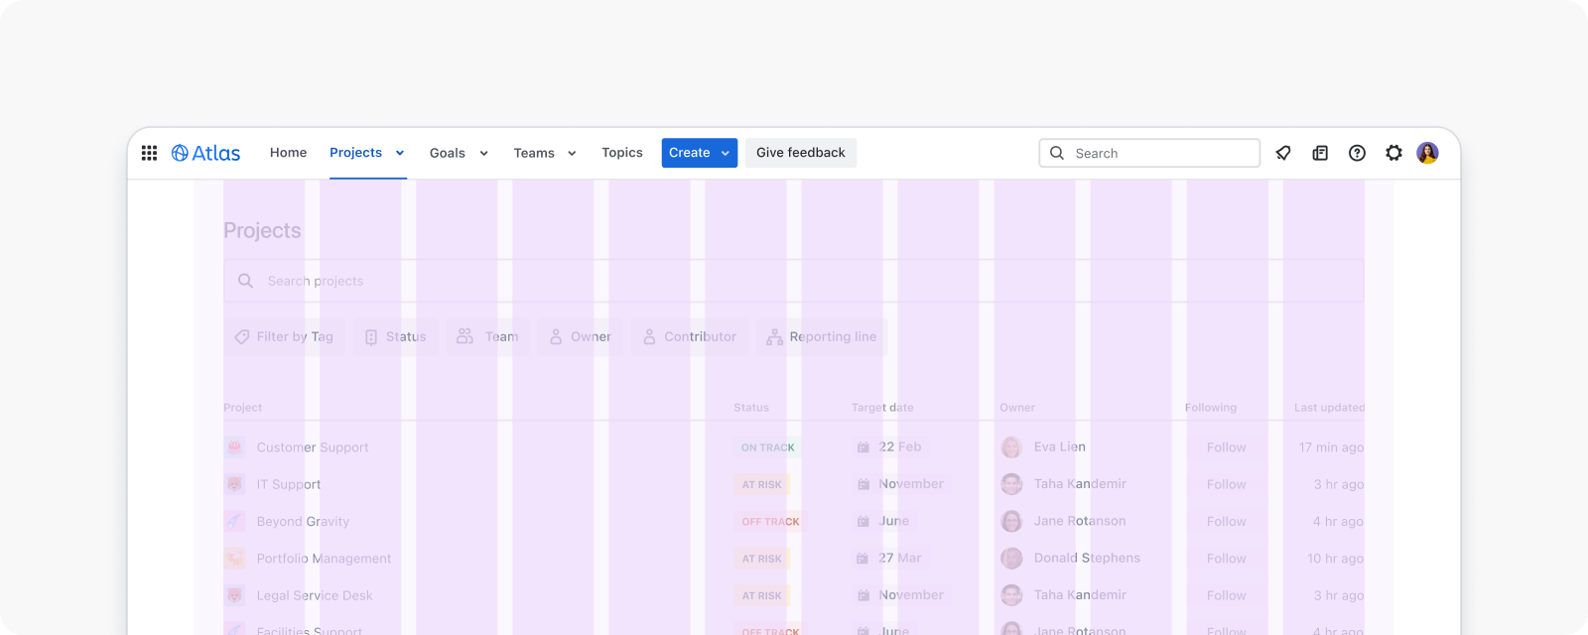The height and width of the screenshot is (635, 1588).
Task: Click the Give feedback button
Action: click(800, 153)
